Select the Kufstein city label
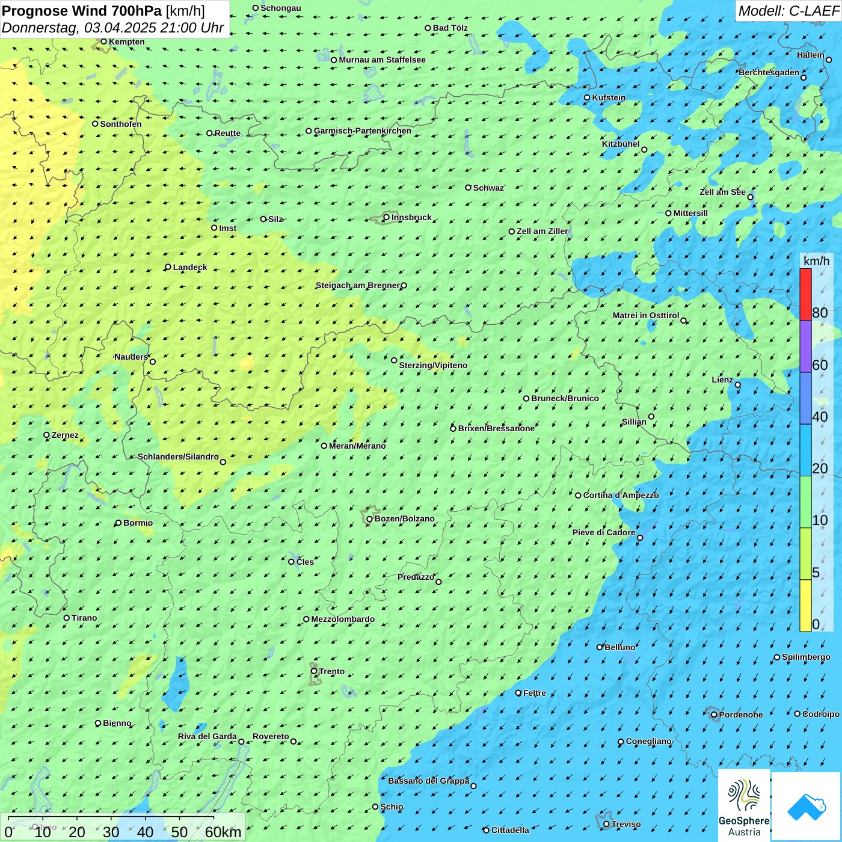The image size is (842, 842). coord(609,97)
